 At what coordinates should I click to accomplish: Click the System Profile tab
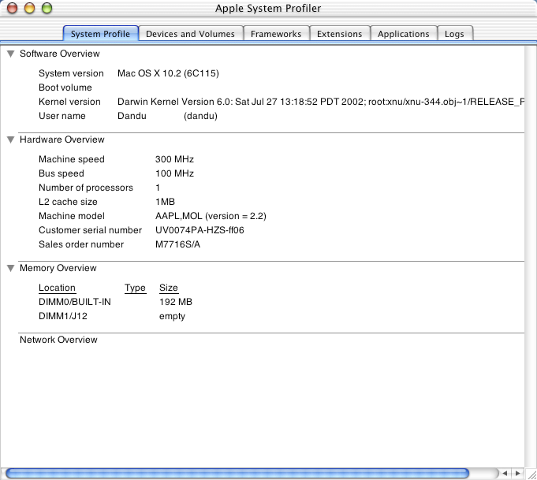[100, 34]
